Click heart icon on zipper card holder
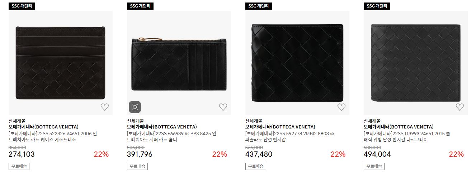This screenshot has width=476, height=180. tap(223, 107)
